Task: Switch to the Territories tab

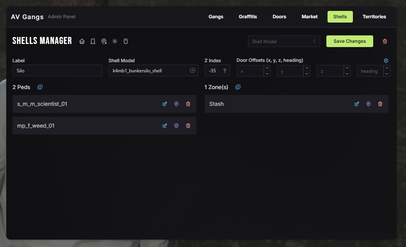Action: click(x=374, y=17)
